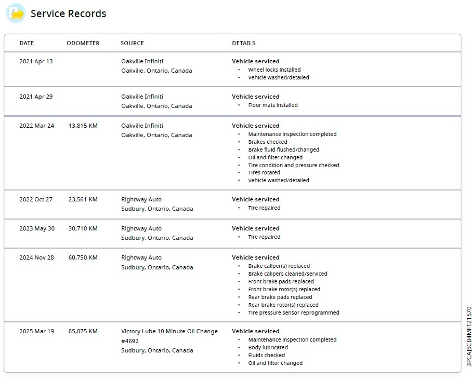472x381 pixels.
Task: Click the DATE column header
Action: tap(27, 43)
